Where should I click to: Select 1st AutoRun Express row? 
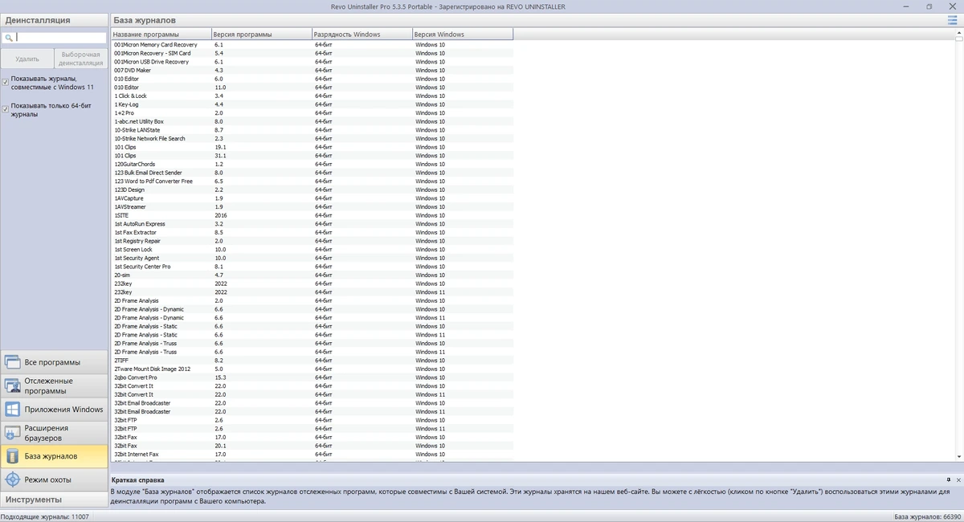pyautogui.click(x=312, y=224)
